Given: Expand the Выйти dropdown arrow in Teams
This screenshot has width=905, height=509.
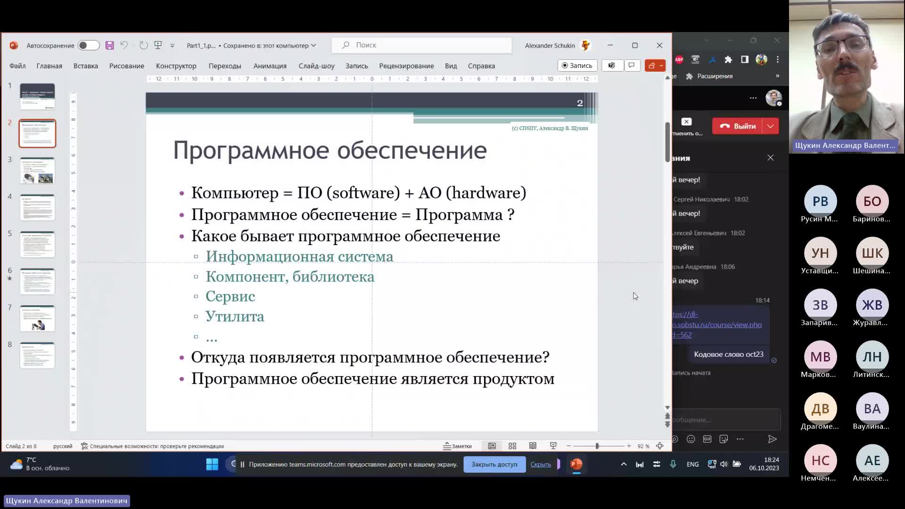Looking at the screenshot, I should (x=770, y=126).
